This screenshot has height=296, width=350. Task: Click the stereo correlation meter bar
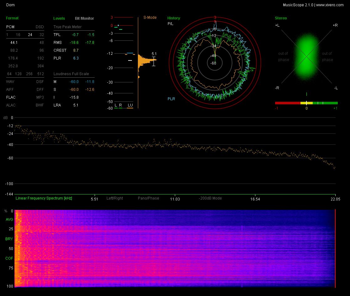(306, 103)
